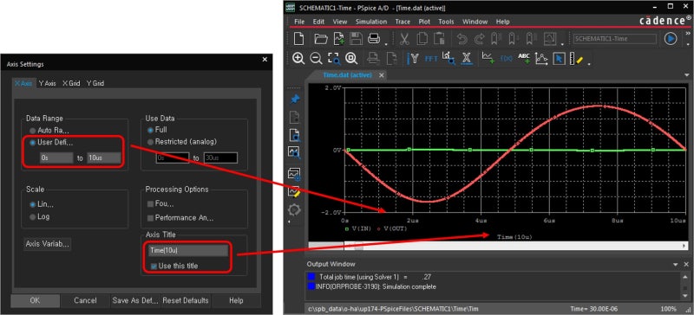Viewport: 694px width, 315px height.
Task: Click the 10us range end field
Action: pyautogui.click(x=103, y=157)
